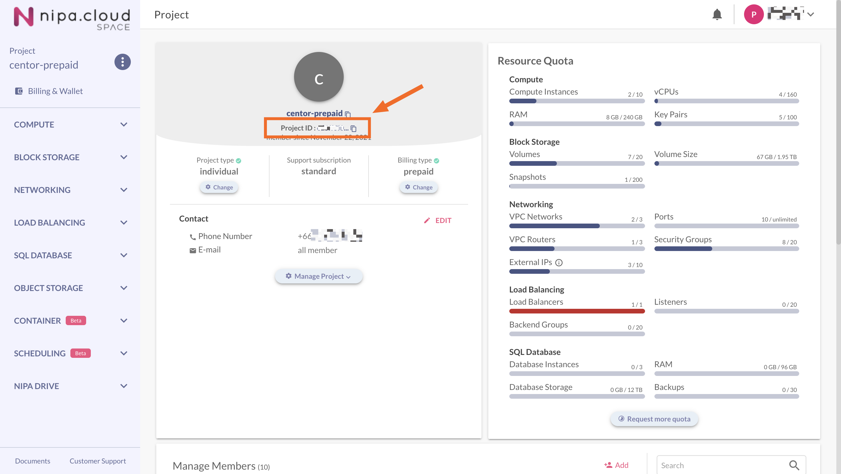Click the project C avatar circle
841x474 pixels.
coord(319,77)
